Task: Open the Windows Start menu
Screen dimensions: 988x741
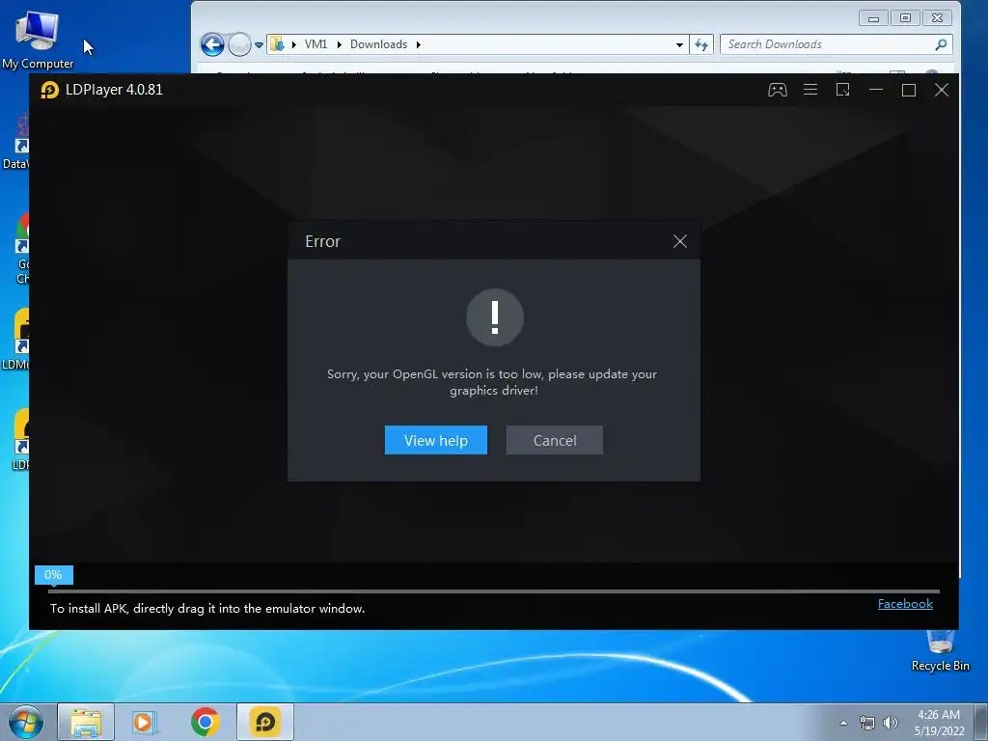Action: [x=26, y=722]
